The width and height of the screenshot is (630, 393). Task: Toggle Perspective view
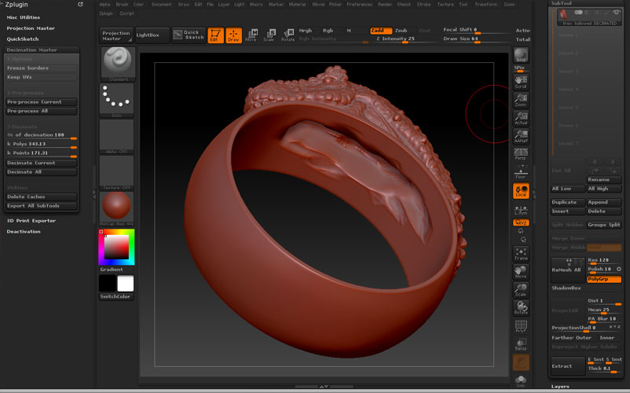click(521, 154)
